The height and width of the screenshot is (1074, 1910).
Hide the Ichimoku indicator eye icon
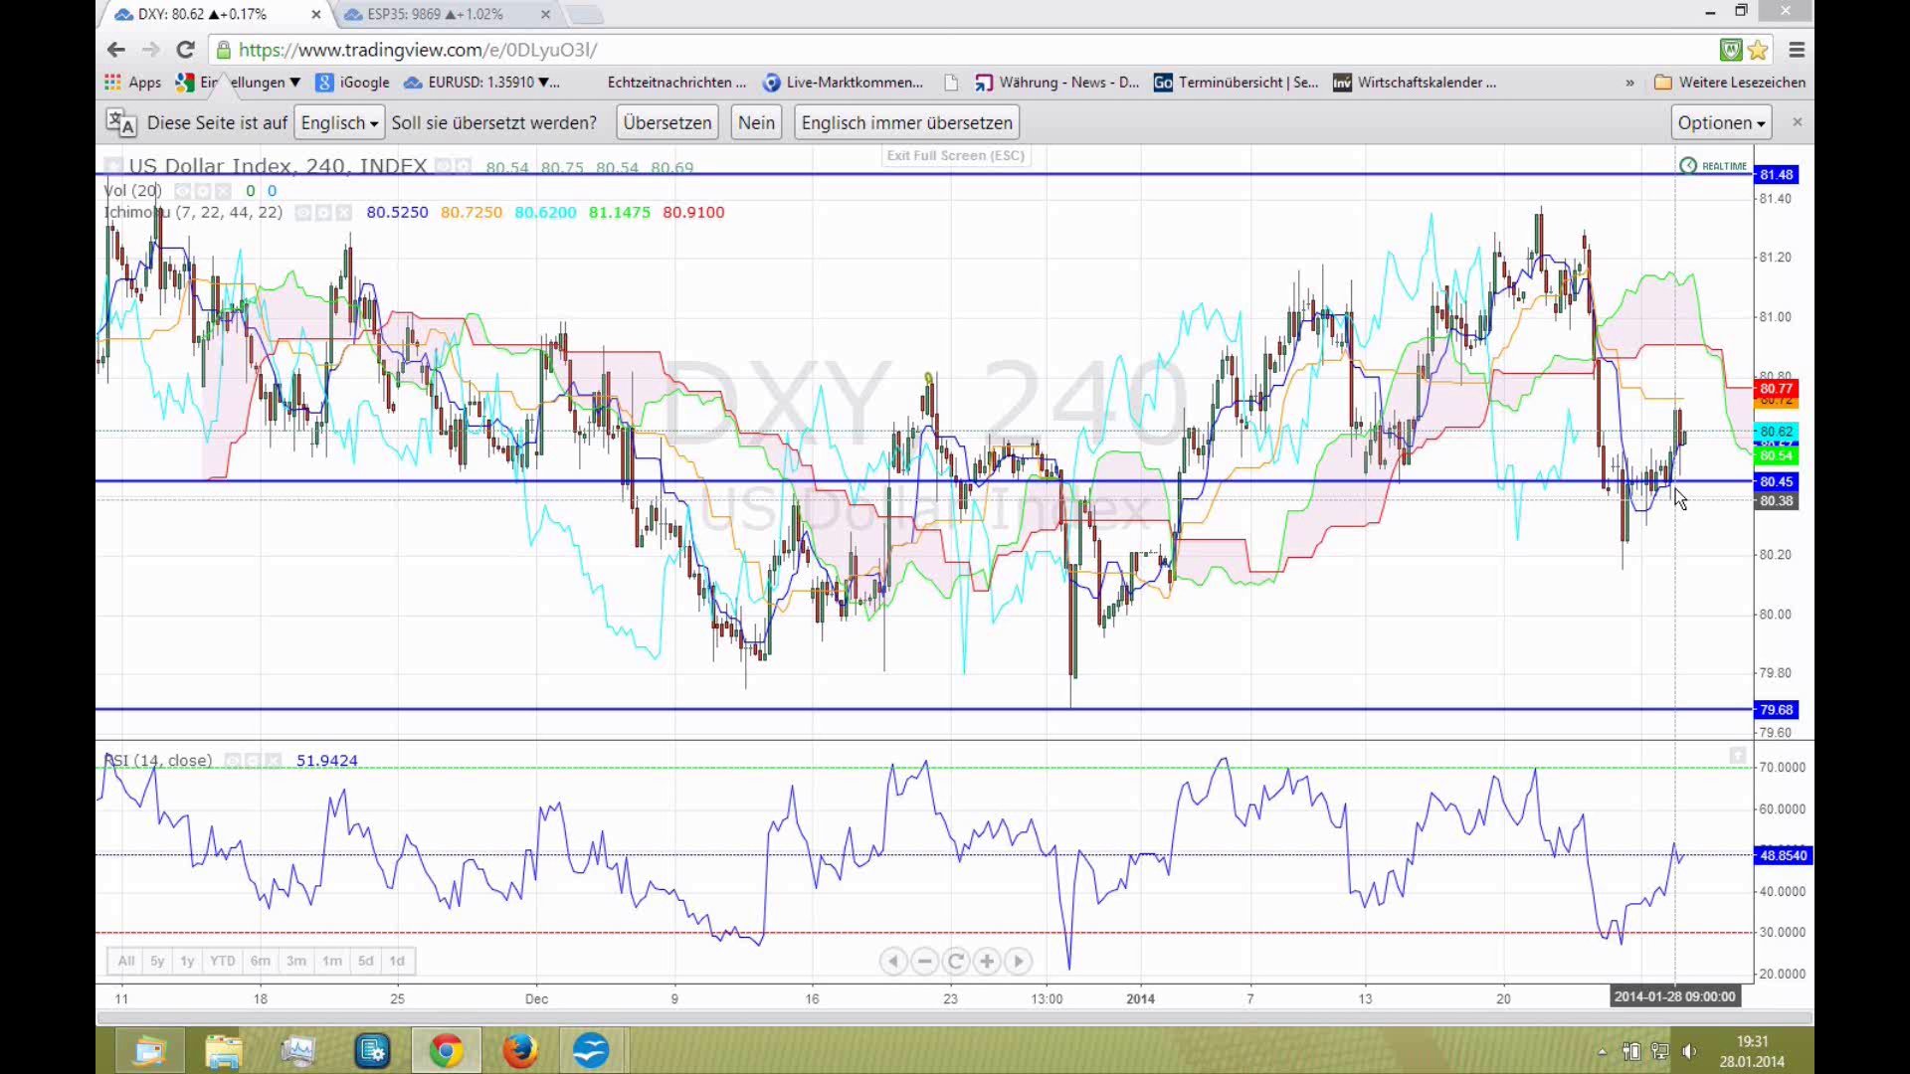coord(303,213)
